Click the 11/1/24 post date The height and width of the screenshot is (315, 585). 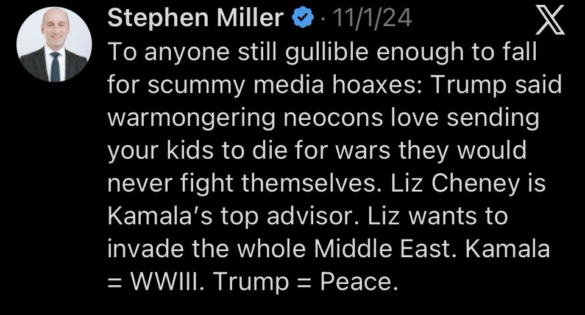pyautogui.click(x=374, y=19)
